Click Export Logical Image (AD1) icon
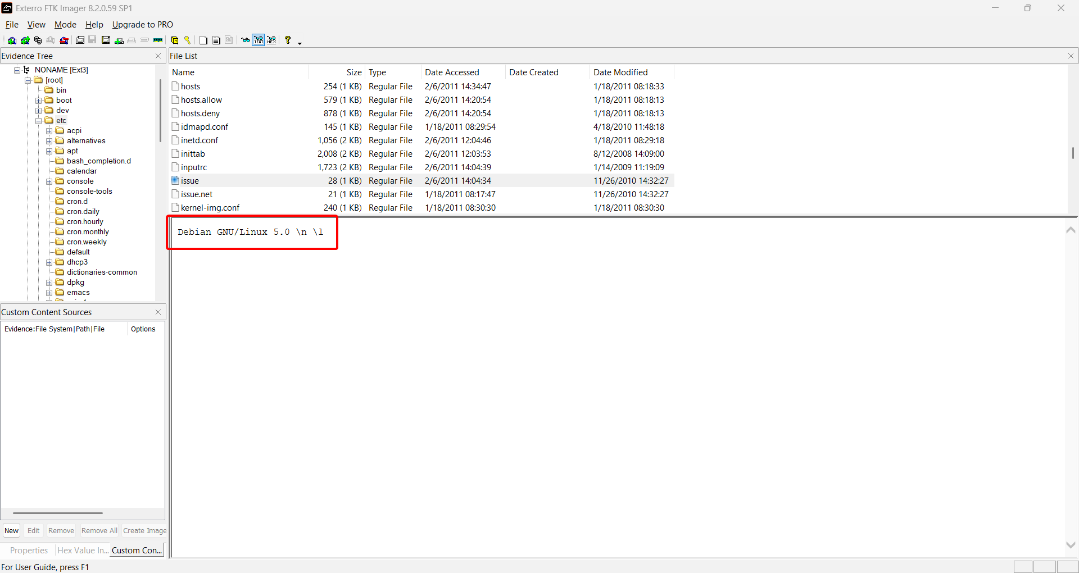The height and width of the screenshot is (573, 1079). tap(105, 40)
